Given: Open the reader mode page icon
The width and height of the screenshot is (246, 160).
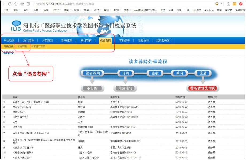Looking at the screenshot, I should coord(28,4).
